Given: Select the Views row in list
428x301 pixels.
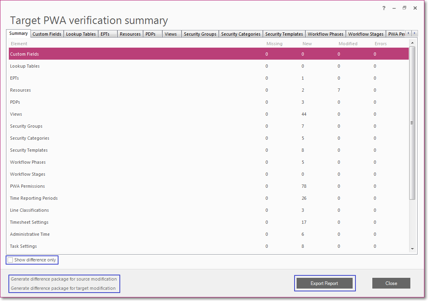Looking at the screenshot, I should click(x=209, y=114).
